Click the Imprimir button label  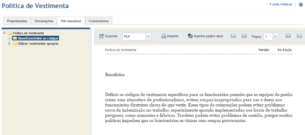point(173,36)
